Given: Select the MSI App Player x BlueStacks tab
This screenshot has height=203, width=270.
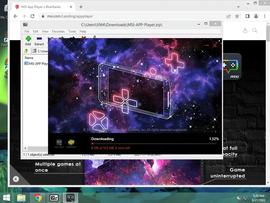Looking at the screenshot, I should tap(44, 7).
